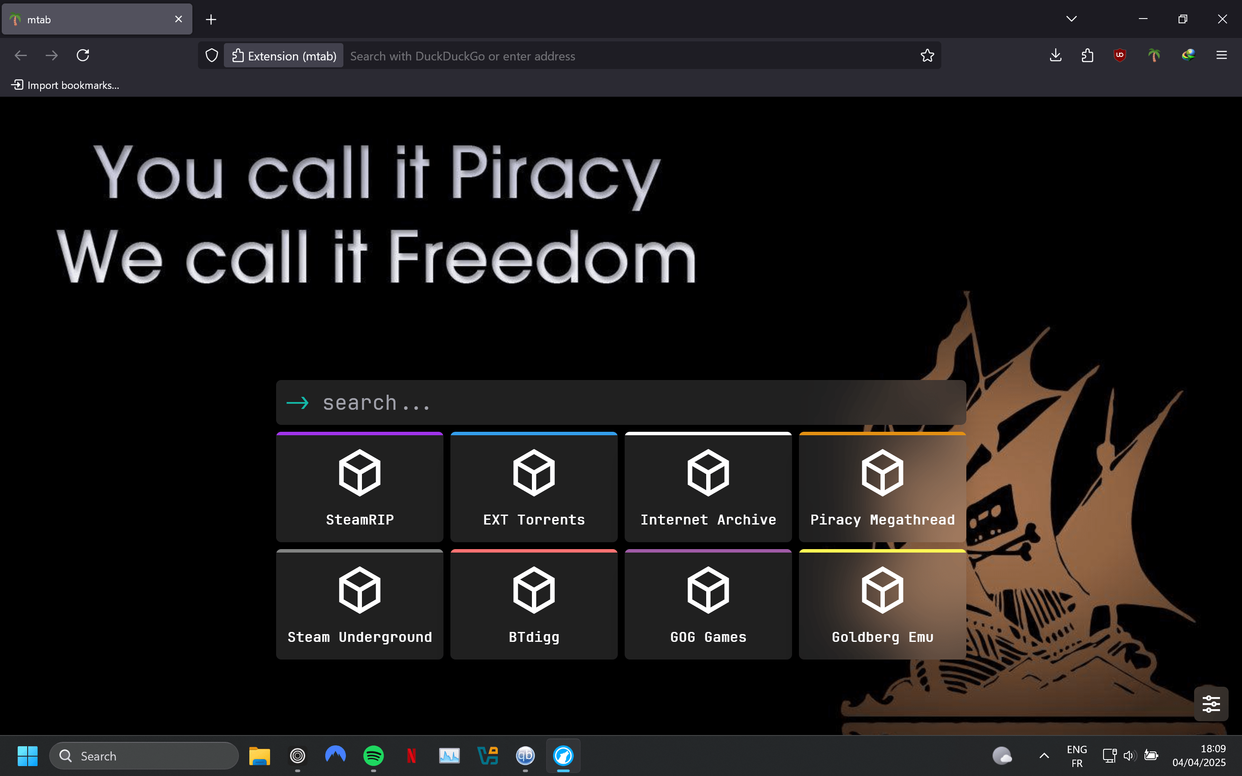Open the browser hamburger menu

click(x=1221, y=55)
